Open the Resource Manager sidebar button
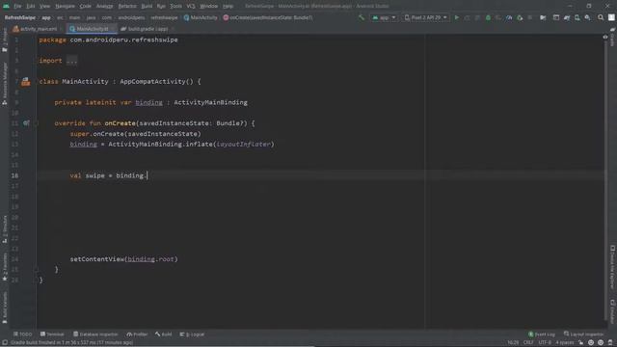Screen dimensions: 617x347 pos(4,84)
